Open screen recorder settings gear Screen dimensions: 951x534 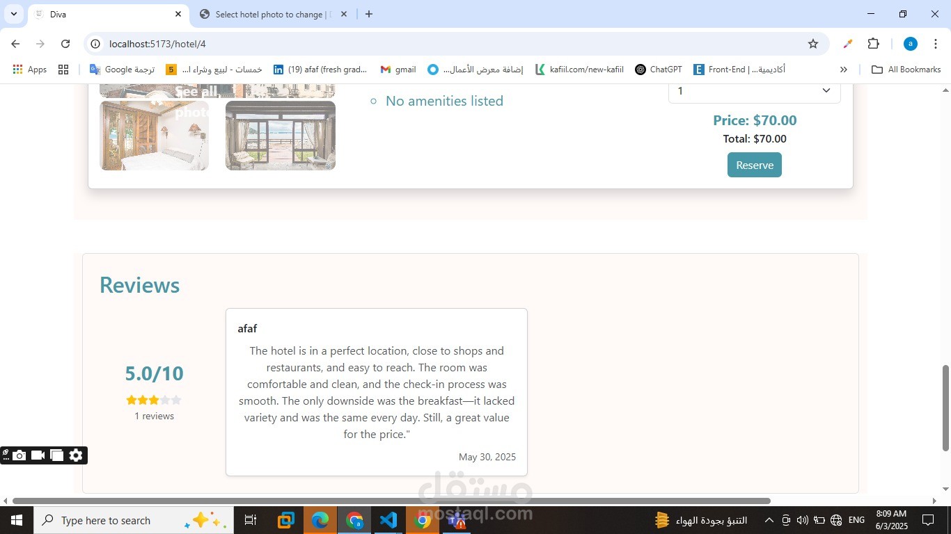76,455
